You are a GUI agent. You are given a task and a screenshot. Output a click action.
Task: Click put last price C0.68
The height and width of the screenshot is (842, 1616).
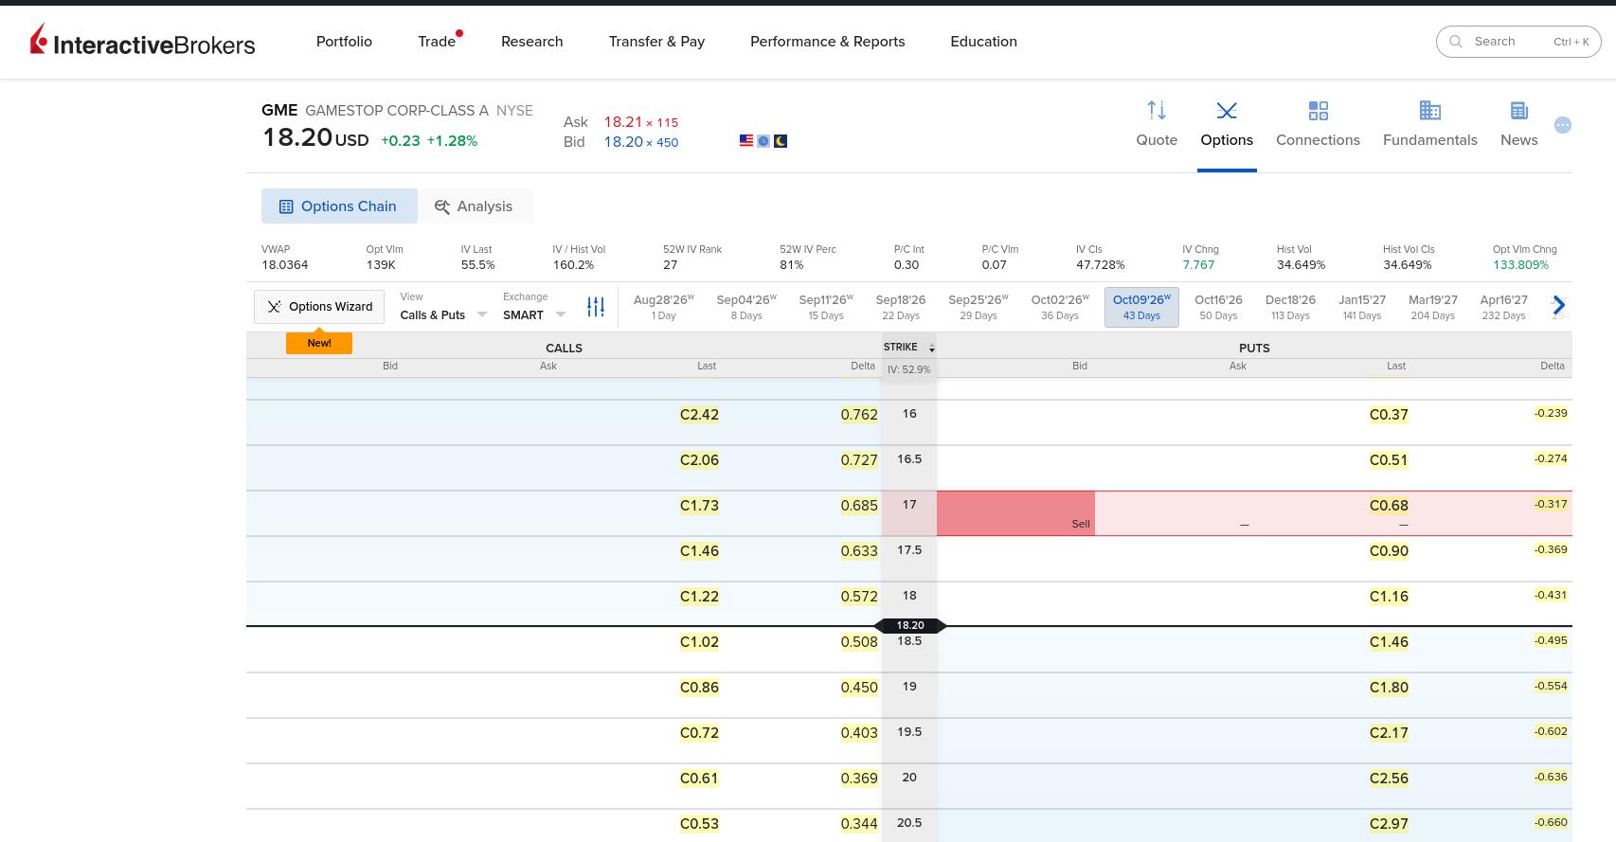pos(1389,506)
